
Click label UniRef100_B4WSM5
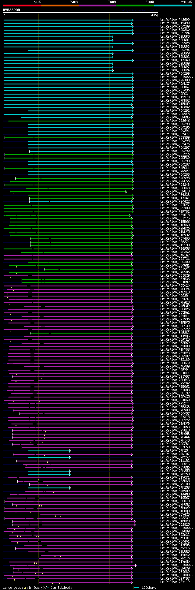click(175, 272)
